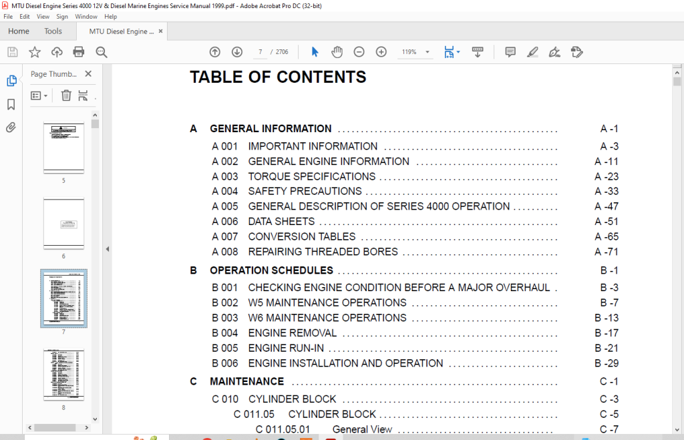
Task: Add a comment with sticky note icon
Action: pyautogui.click(x=510, y=52)
